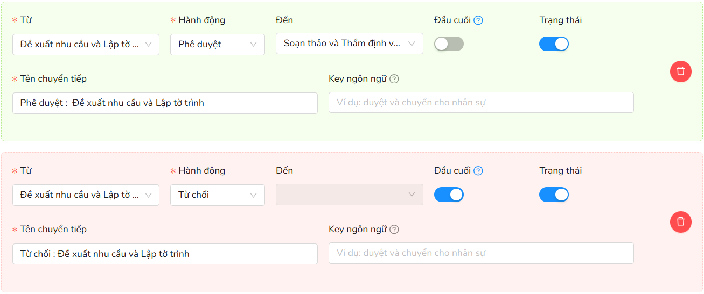Open help icon beside Đầu cuối in red card
Screen dimensions: 704x294
(478, 171)
